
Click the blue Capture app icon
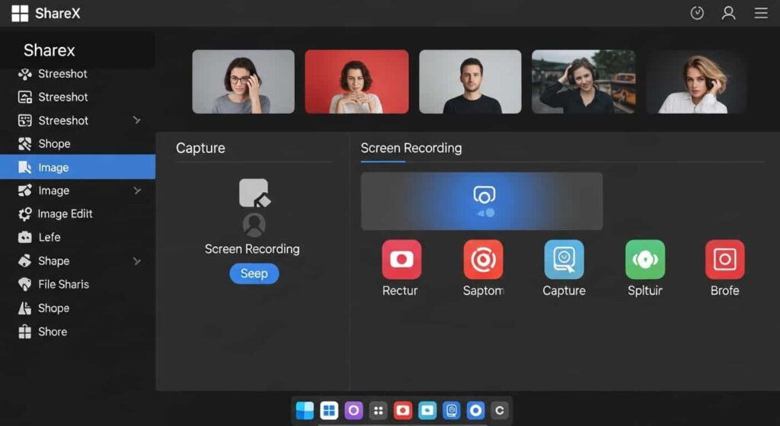pyautogui.click(x=564, y=259)
